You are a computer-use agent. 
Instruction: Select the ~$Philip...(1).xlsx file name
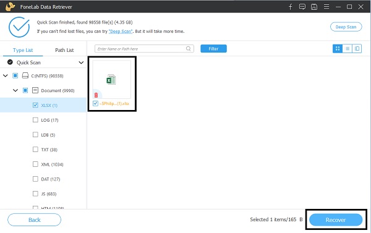114,104
